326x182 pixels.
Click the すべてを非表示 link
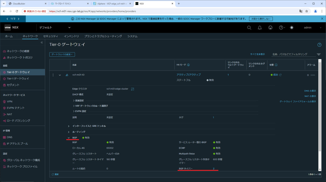[257, 54]
